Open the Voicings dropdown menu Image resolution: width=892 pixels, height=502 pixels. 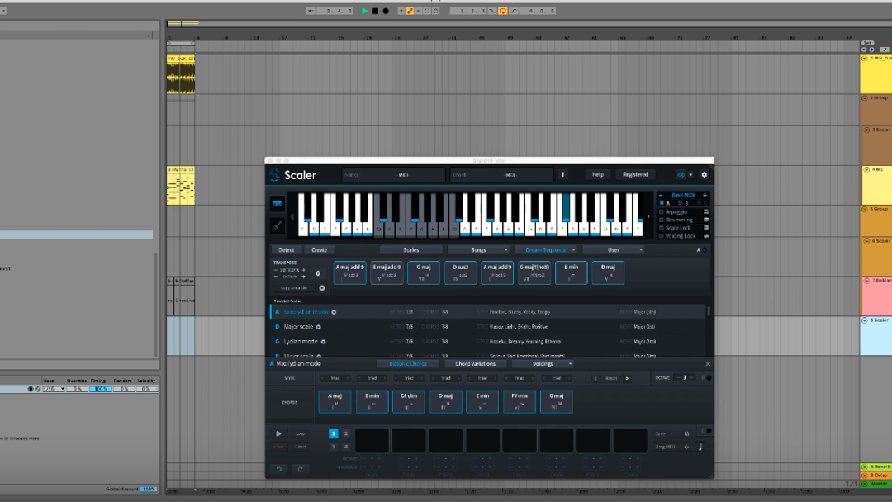click(543, 363)
